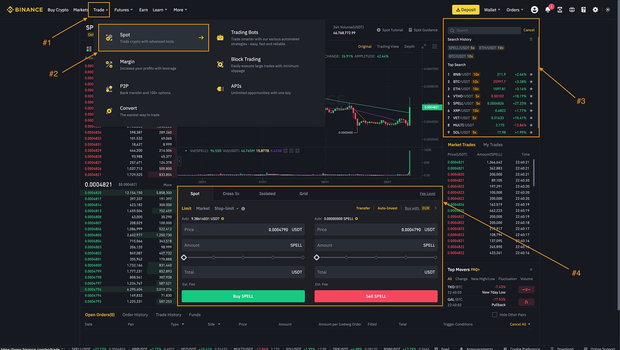Expand chart to full screen
Screen dimensions: 620x350
423,47
